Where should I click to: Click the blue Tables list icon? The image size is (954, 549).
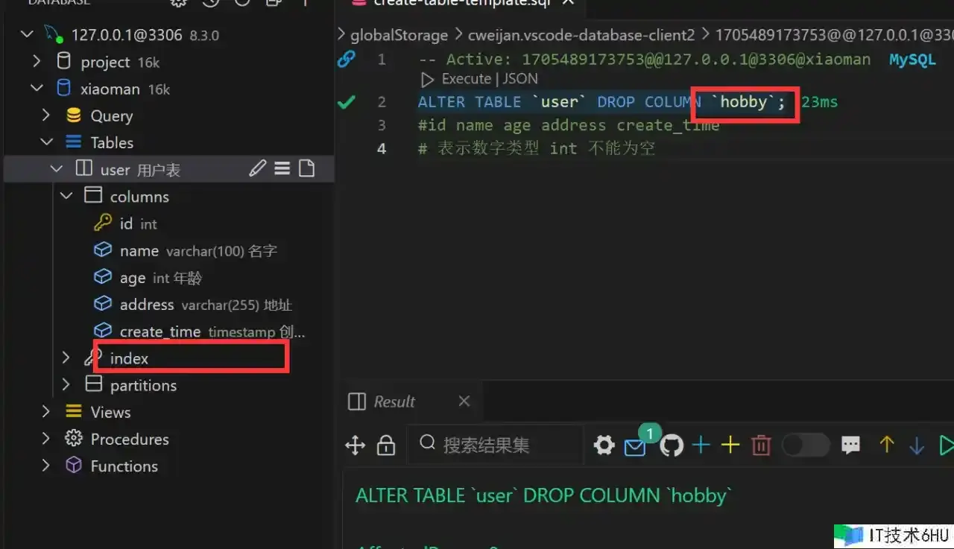click(74, 142)
